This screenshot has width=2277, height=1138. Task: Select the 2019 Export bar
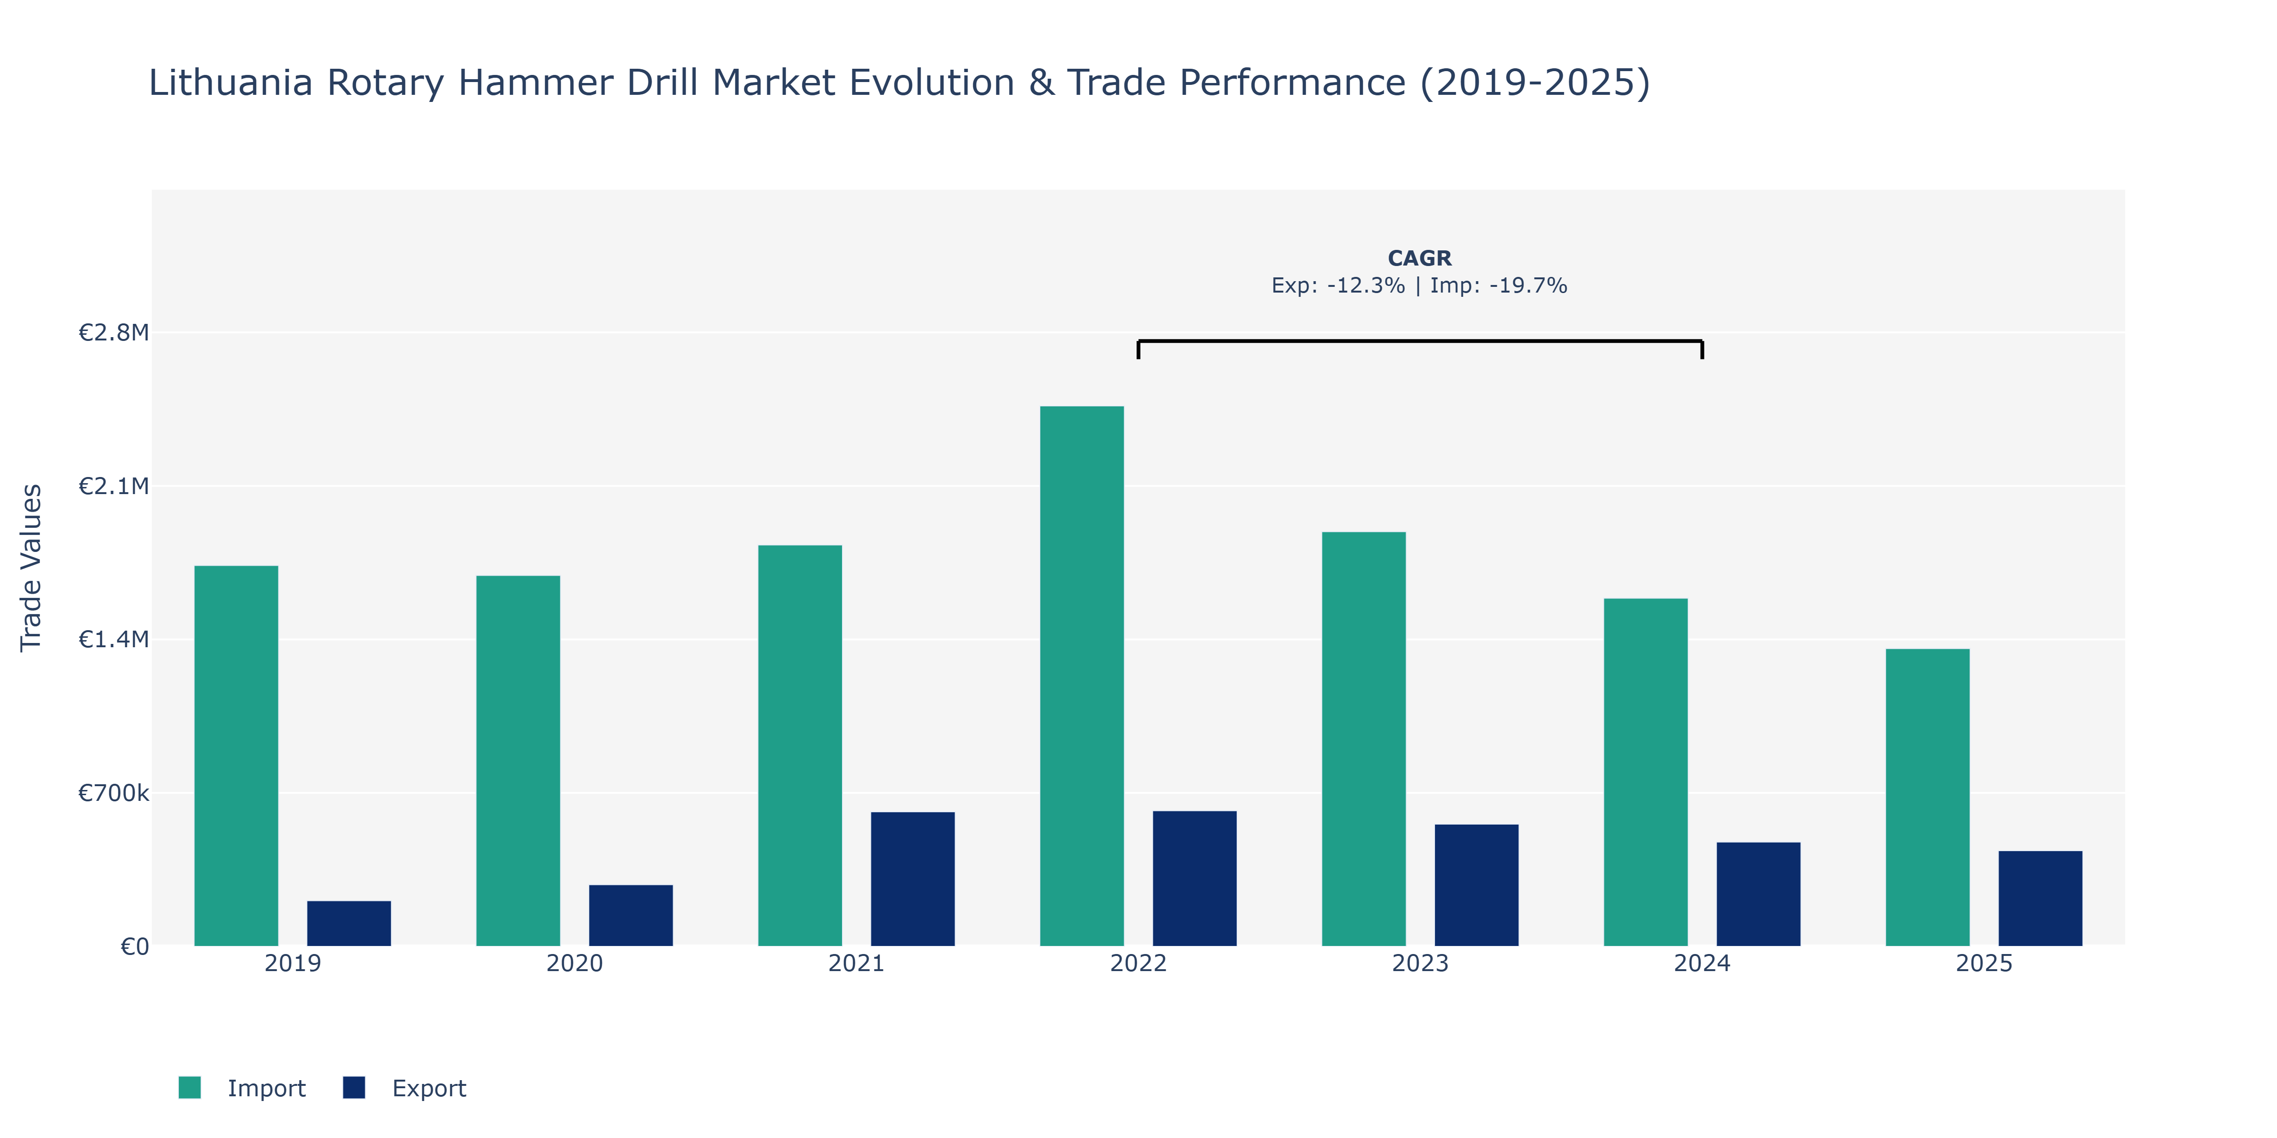click(349, 923)
